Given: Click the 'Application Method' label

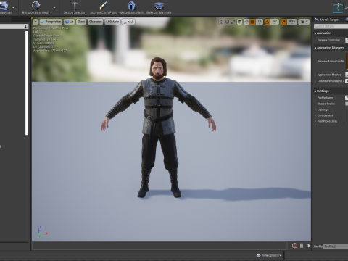Looking at the screenshot, I should 329,75.
